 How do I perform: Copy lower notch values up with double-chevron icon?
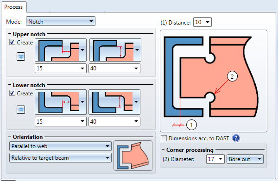pyautogui.click(x=21, y=110)
